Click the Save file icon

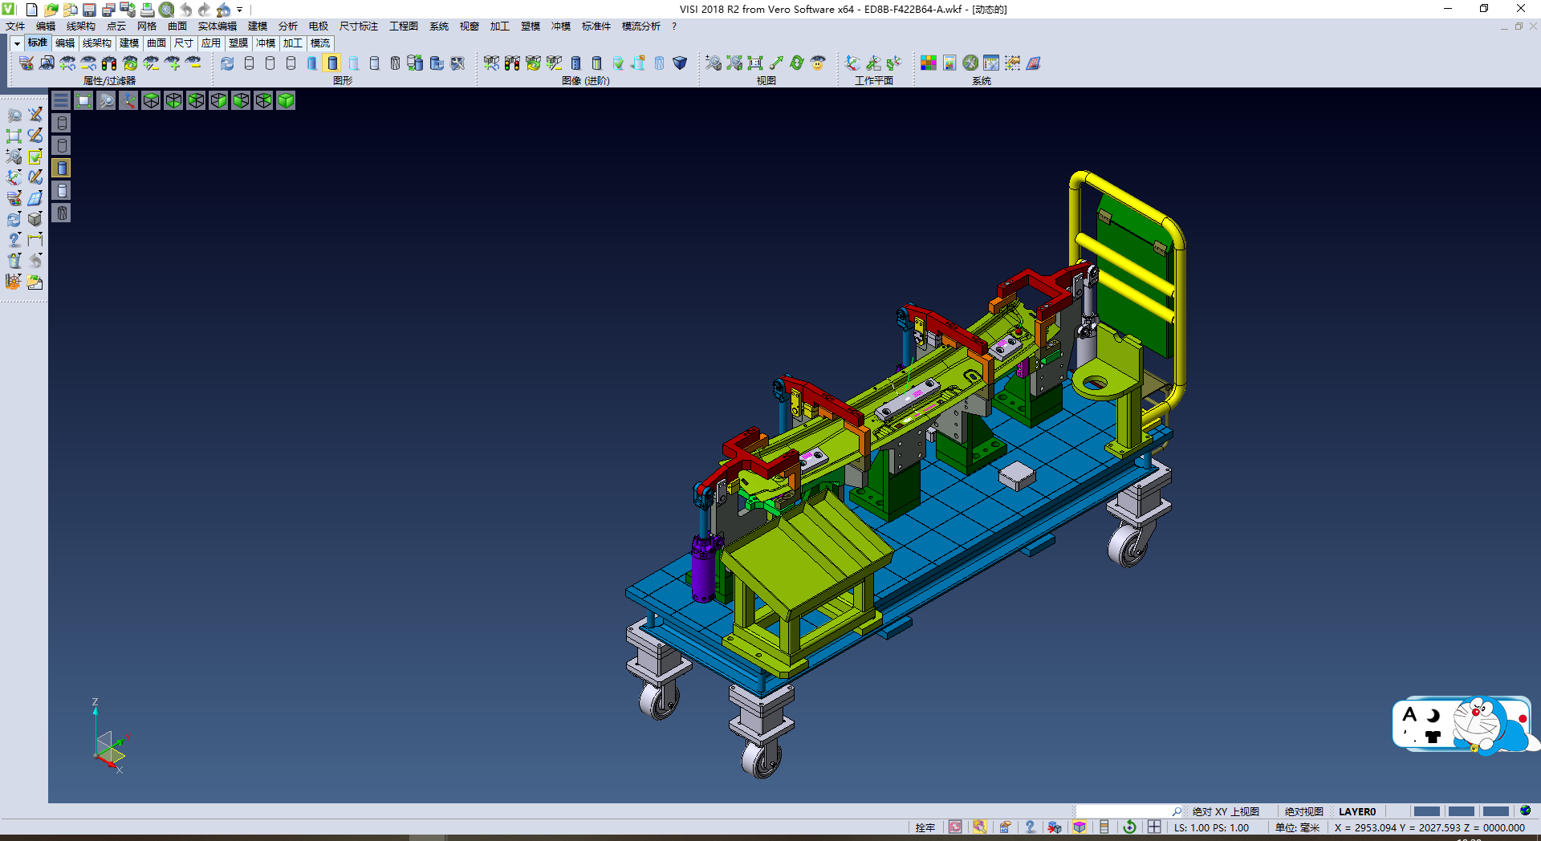pos(90,10)
